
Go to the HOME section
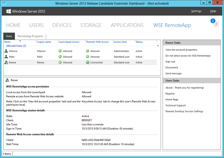click(13, 25)
